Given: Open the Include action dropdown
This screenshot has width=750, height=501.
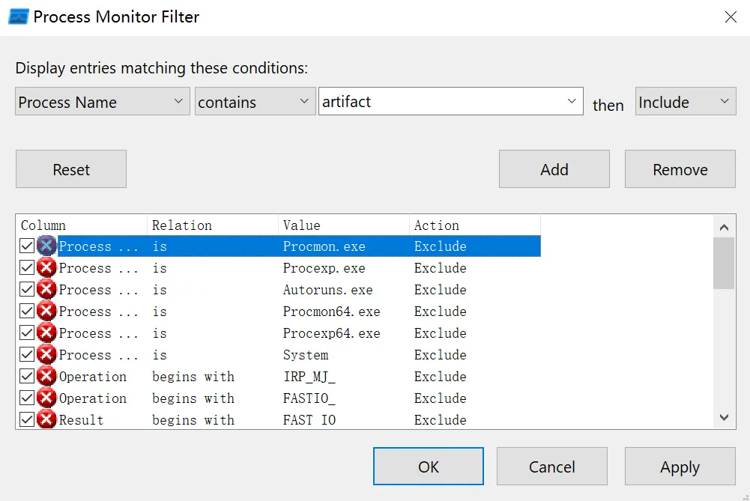Looking at the screenshot, I should tap(686, 101).
